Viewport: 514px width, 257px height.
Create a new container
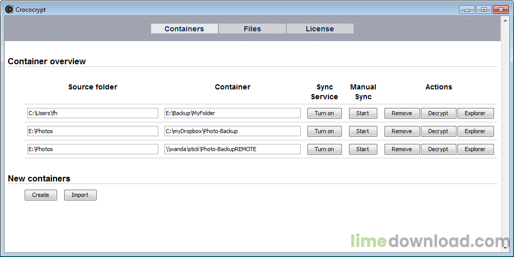(x=41, y=195)
